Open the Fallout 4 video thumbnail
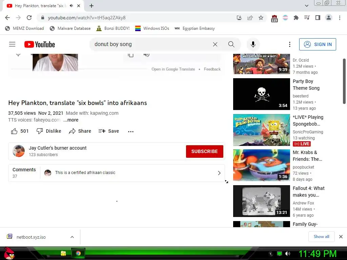Image resolution: width=347 pixels, height=260 pixels. (261, 201)
